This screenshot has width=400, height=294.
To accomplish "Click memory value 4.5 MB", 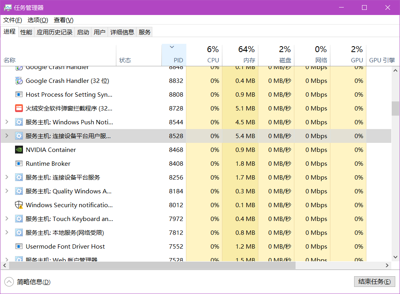I will tap(245, 122).
